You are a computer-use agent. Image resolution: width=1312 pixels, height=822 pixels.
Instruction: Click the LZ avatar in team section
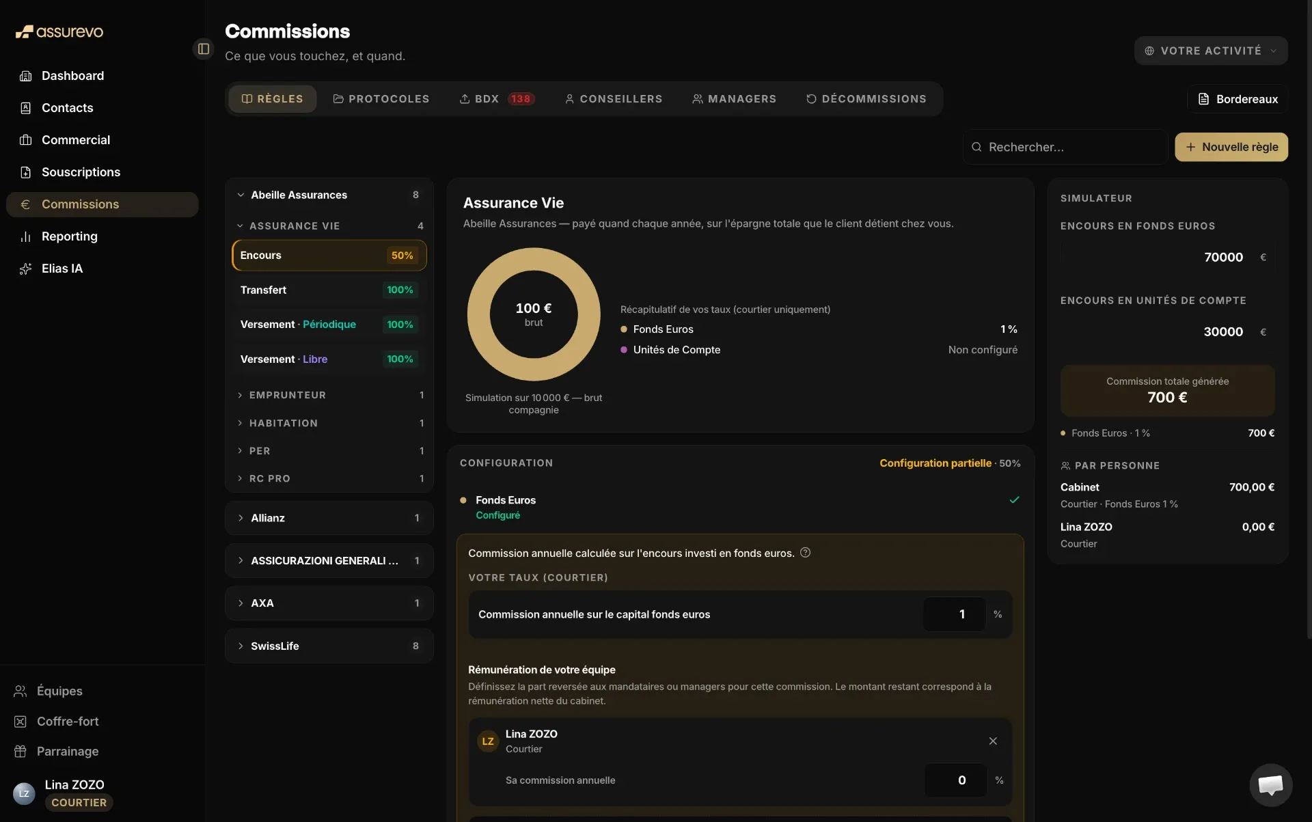(x=488, y=741)
